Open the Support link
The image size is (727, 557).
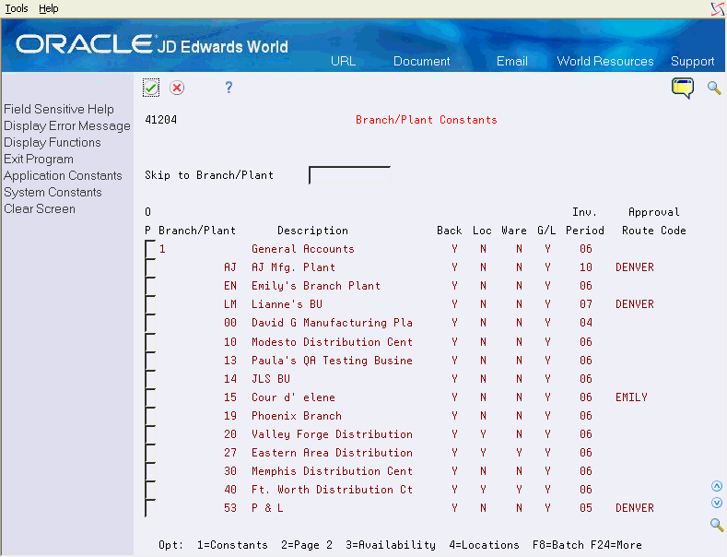(692, 61)
